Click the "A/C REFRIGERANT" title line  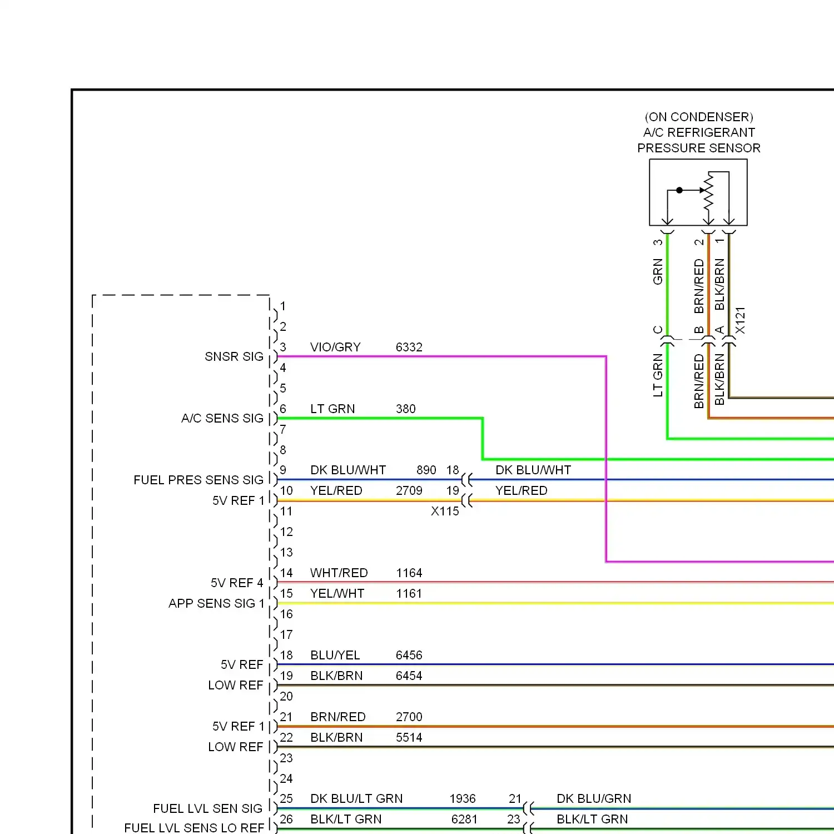(699, 132)
